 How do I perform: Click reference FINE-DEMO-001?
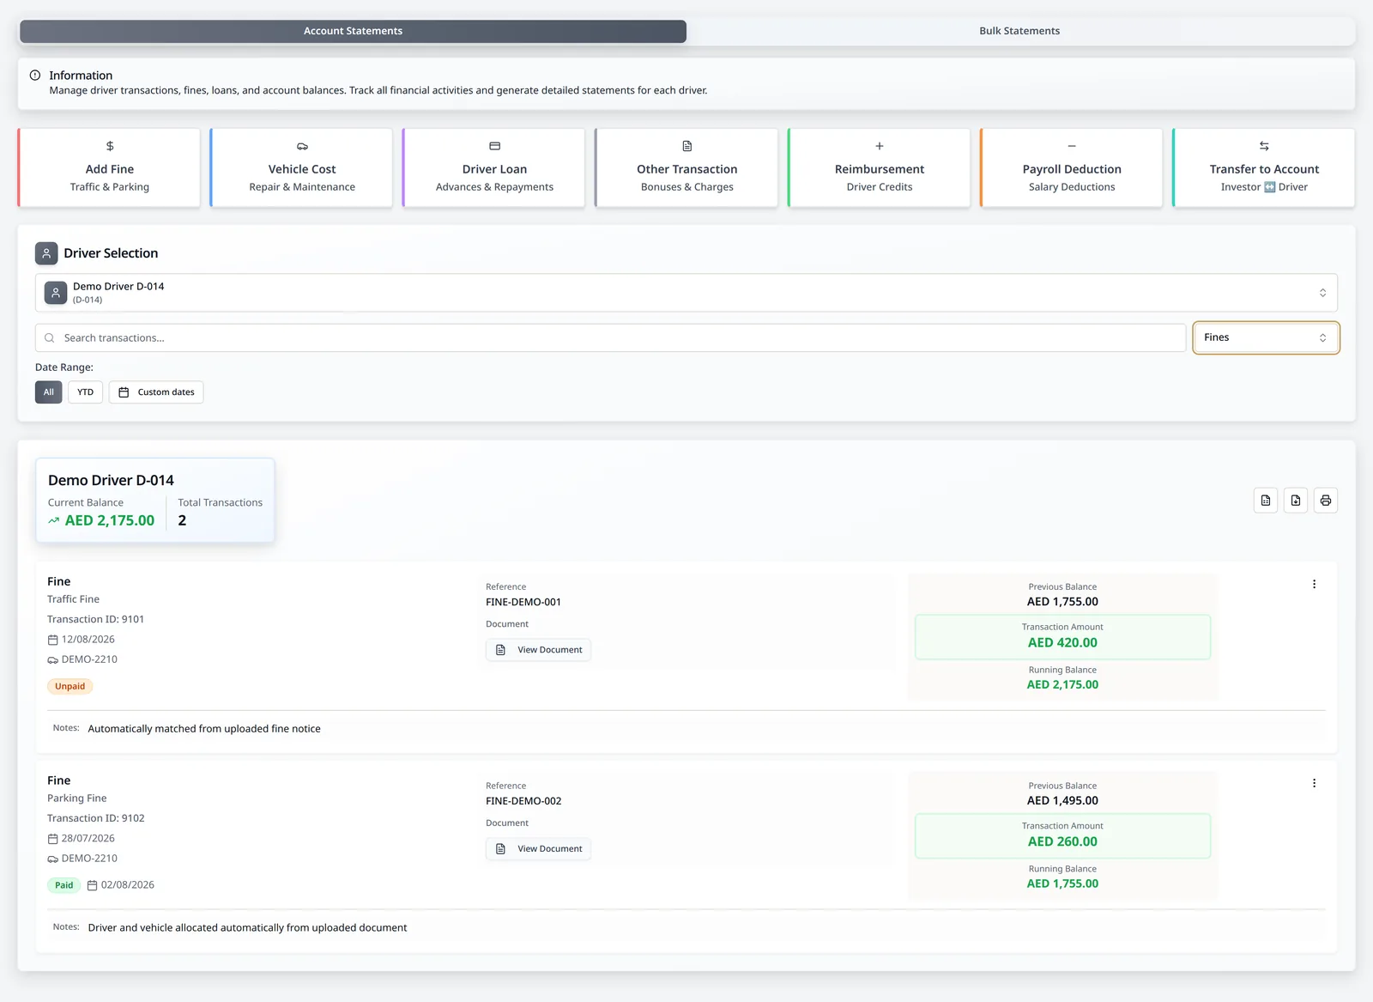[523, 602]
